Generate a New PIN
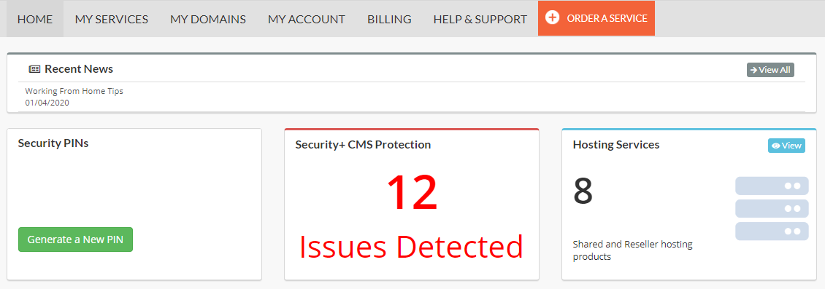 pyautogui.click(x=75, y=239)
